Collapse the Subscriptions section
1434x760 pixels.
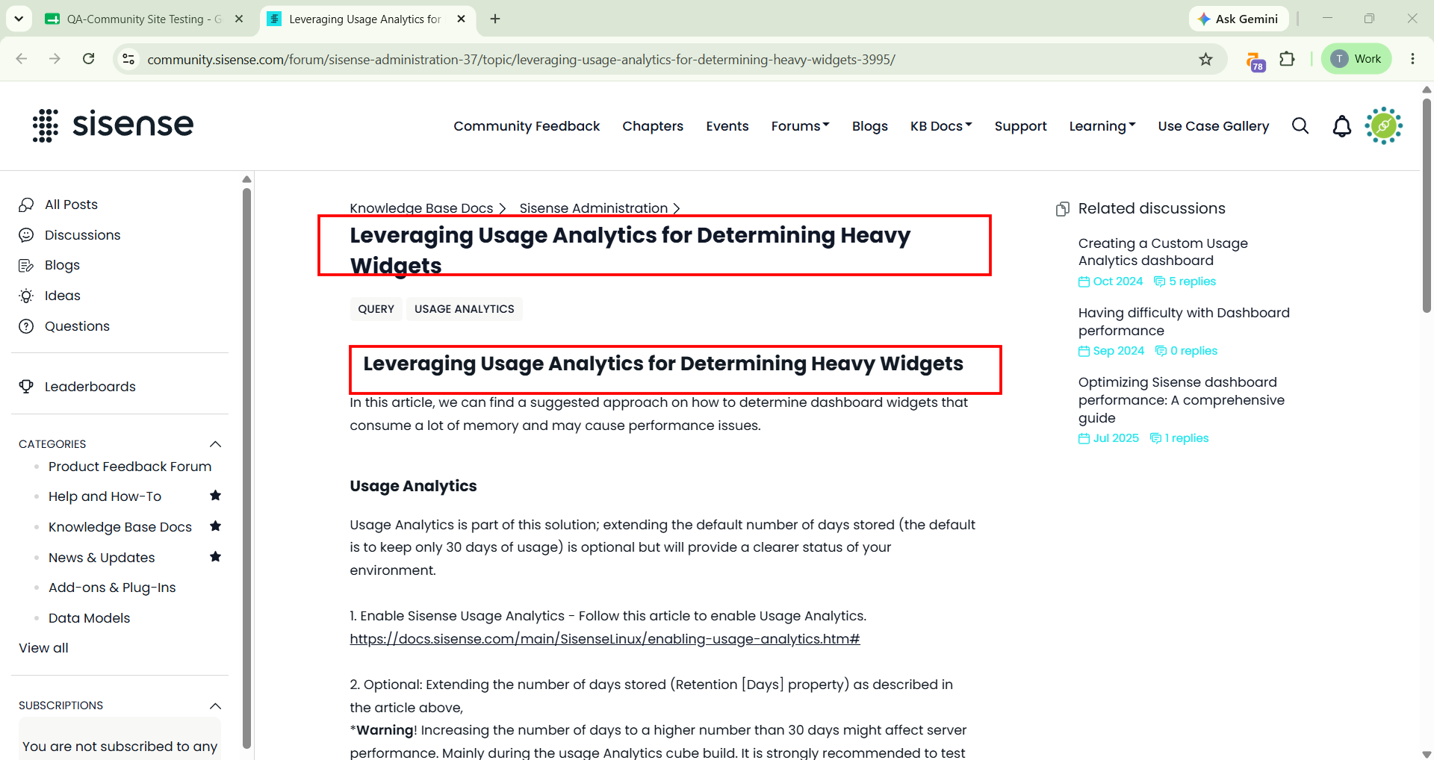tap(216, 706)
